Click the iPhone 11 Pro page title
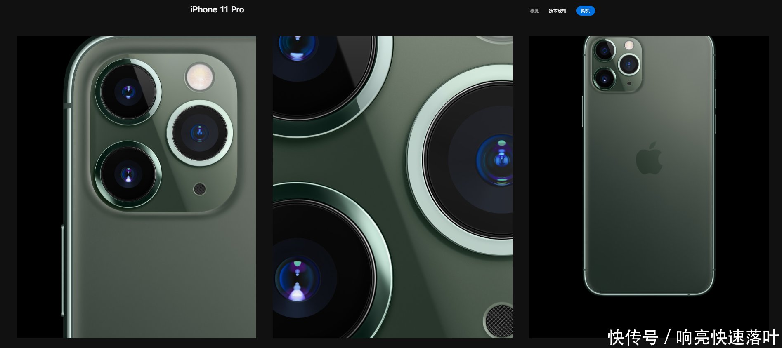The height and width of the screenshot is (348, 782). pyautogui.click(x=217, y=9)
